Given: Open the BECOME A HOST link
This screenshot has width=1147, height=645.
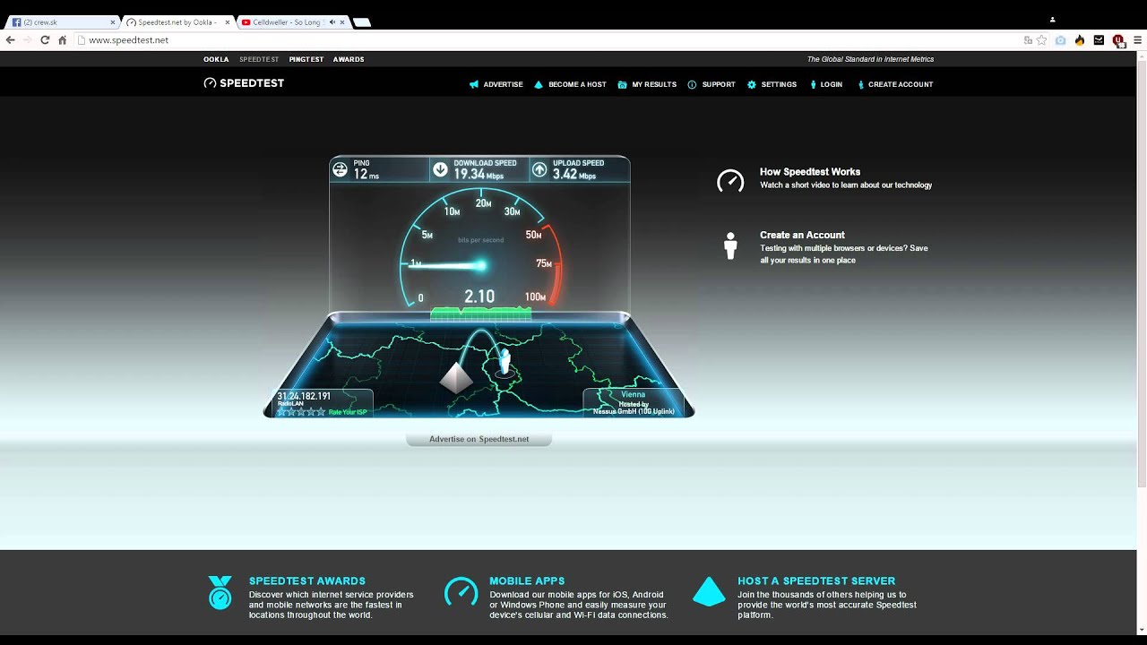Looking at the screenshot, I should [577, 84].
